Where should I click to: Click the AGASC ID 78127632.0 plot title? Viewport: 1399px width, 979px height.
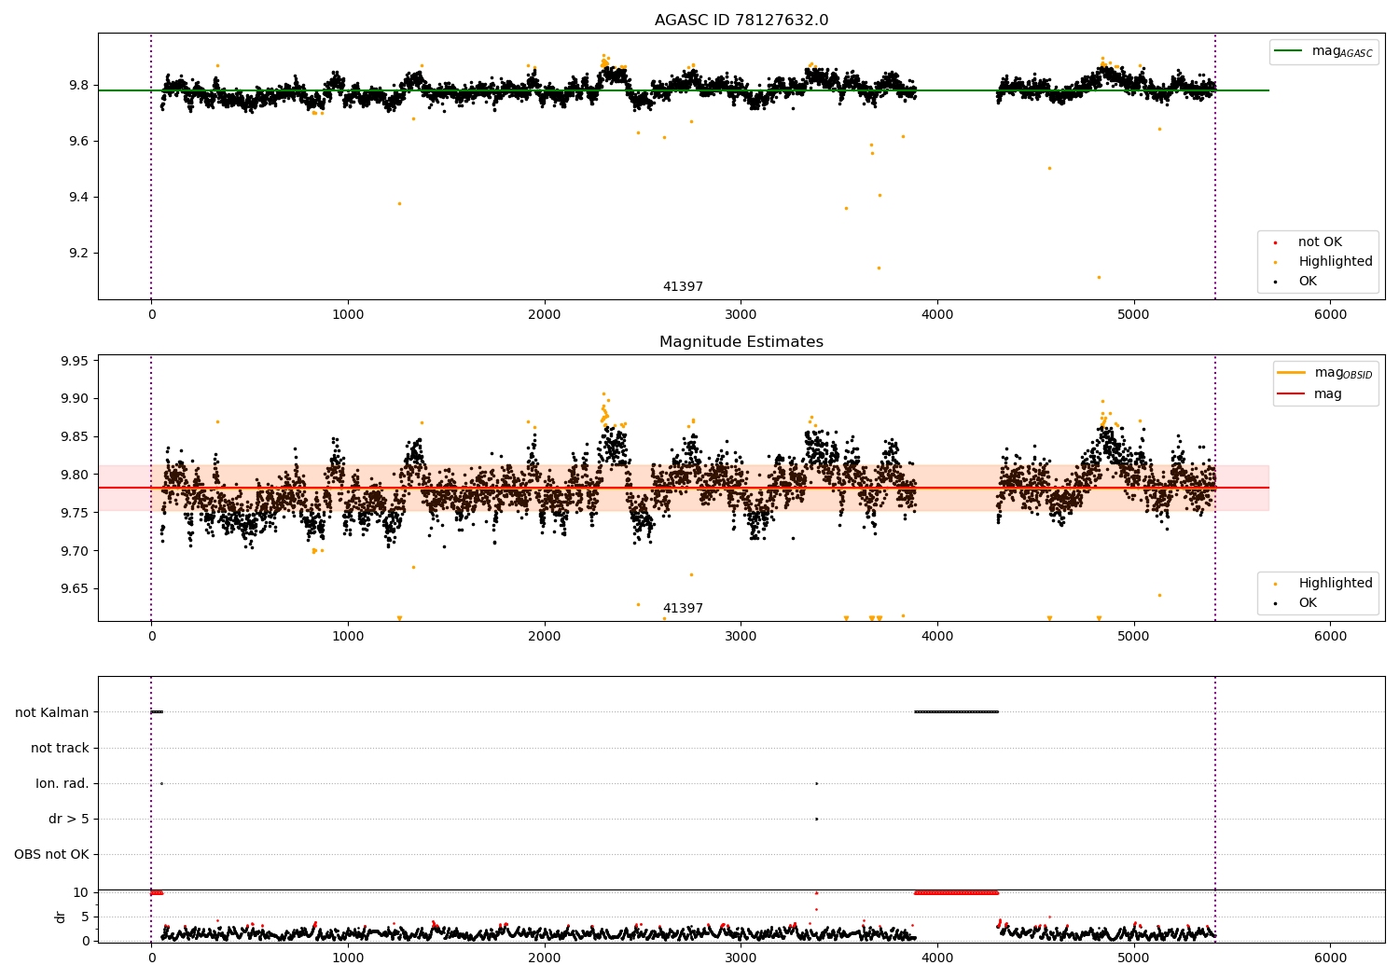pyautogui.click(x=741, y=21)
